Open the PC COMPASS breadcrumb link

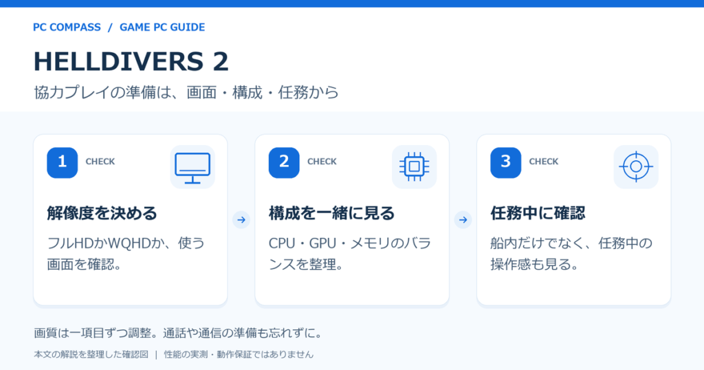[67, 28]
